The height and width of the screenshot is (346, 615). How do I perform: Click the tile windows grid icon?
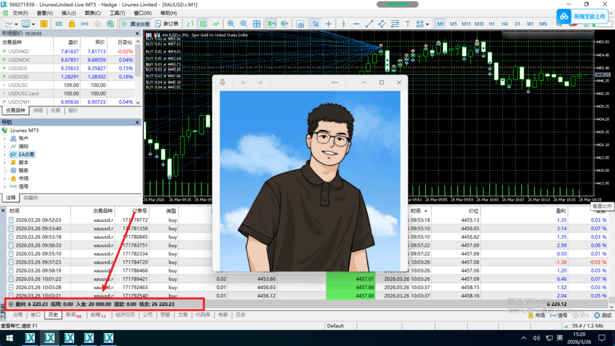click(257, 24)
